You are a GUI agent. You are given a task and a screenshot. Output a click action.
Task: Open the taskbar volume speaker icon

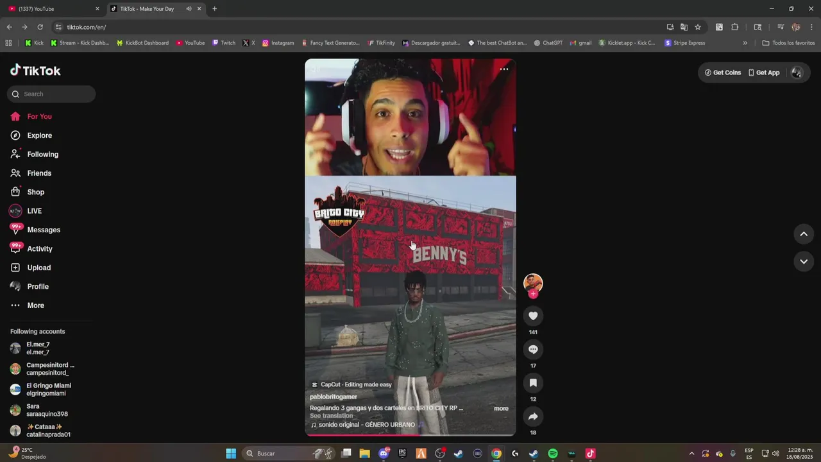click(775, 454)
